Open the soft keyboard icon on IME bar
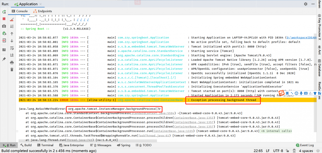The width and height of the screenshot is (322, 153). point(306,93)
